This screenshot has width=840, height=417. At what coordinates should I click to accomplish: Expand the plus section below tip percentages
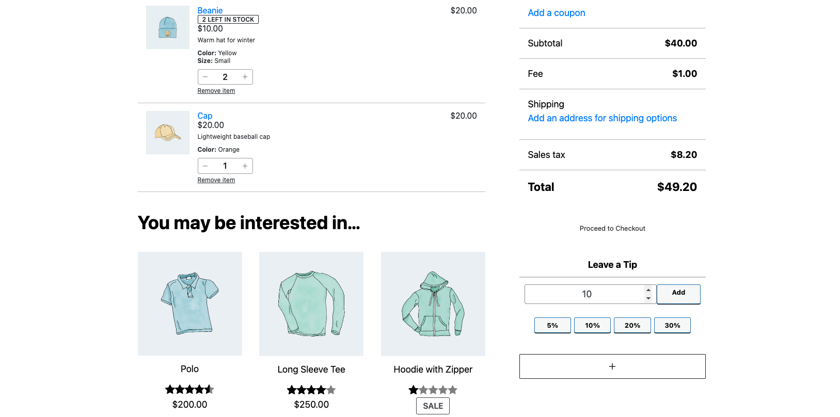612,366
